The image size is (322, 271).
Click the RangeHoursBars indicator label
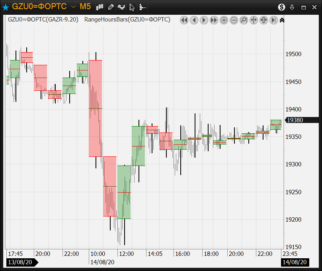[x=127, y=19]
